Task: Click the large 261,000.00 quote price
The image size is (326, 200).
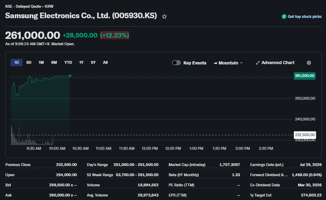Action: click(x=33, y=35)
